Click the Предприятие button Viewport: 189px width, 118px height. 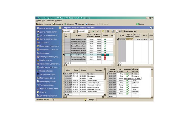[x=130, y=31]
